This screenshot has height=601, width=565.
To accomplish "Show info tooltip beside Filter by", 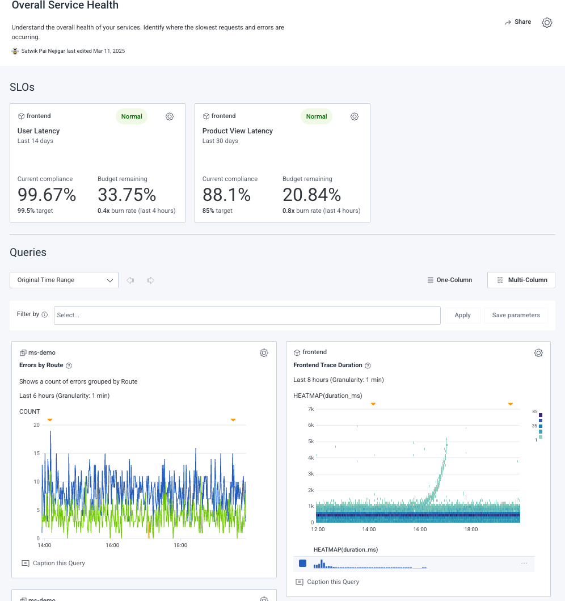I will (x=45, y=314).
